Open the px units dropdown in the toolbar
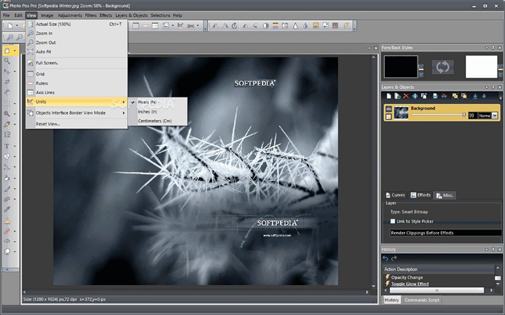The height and width of the screenshot is (315, 505). coord(197,25)
